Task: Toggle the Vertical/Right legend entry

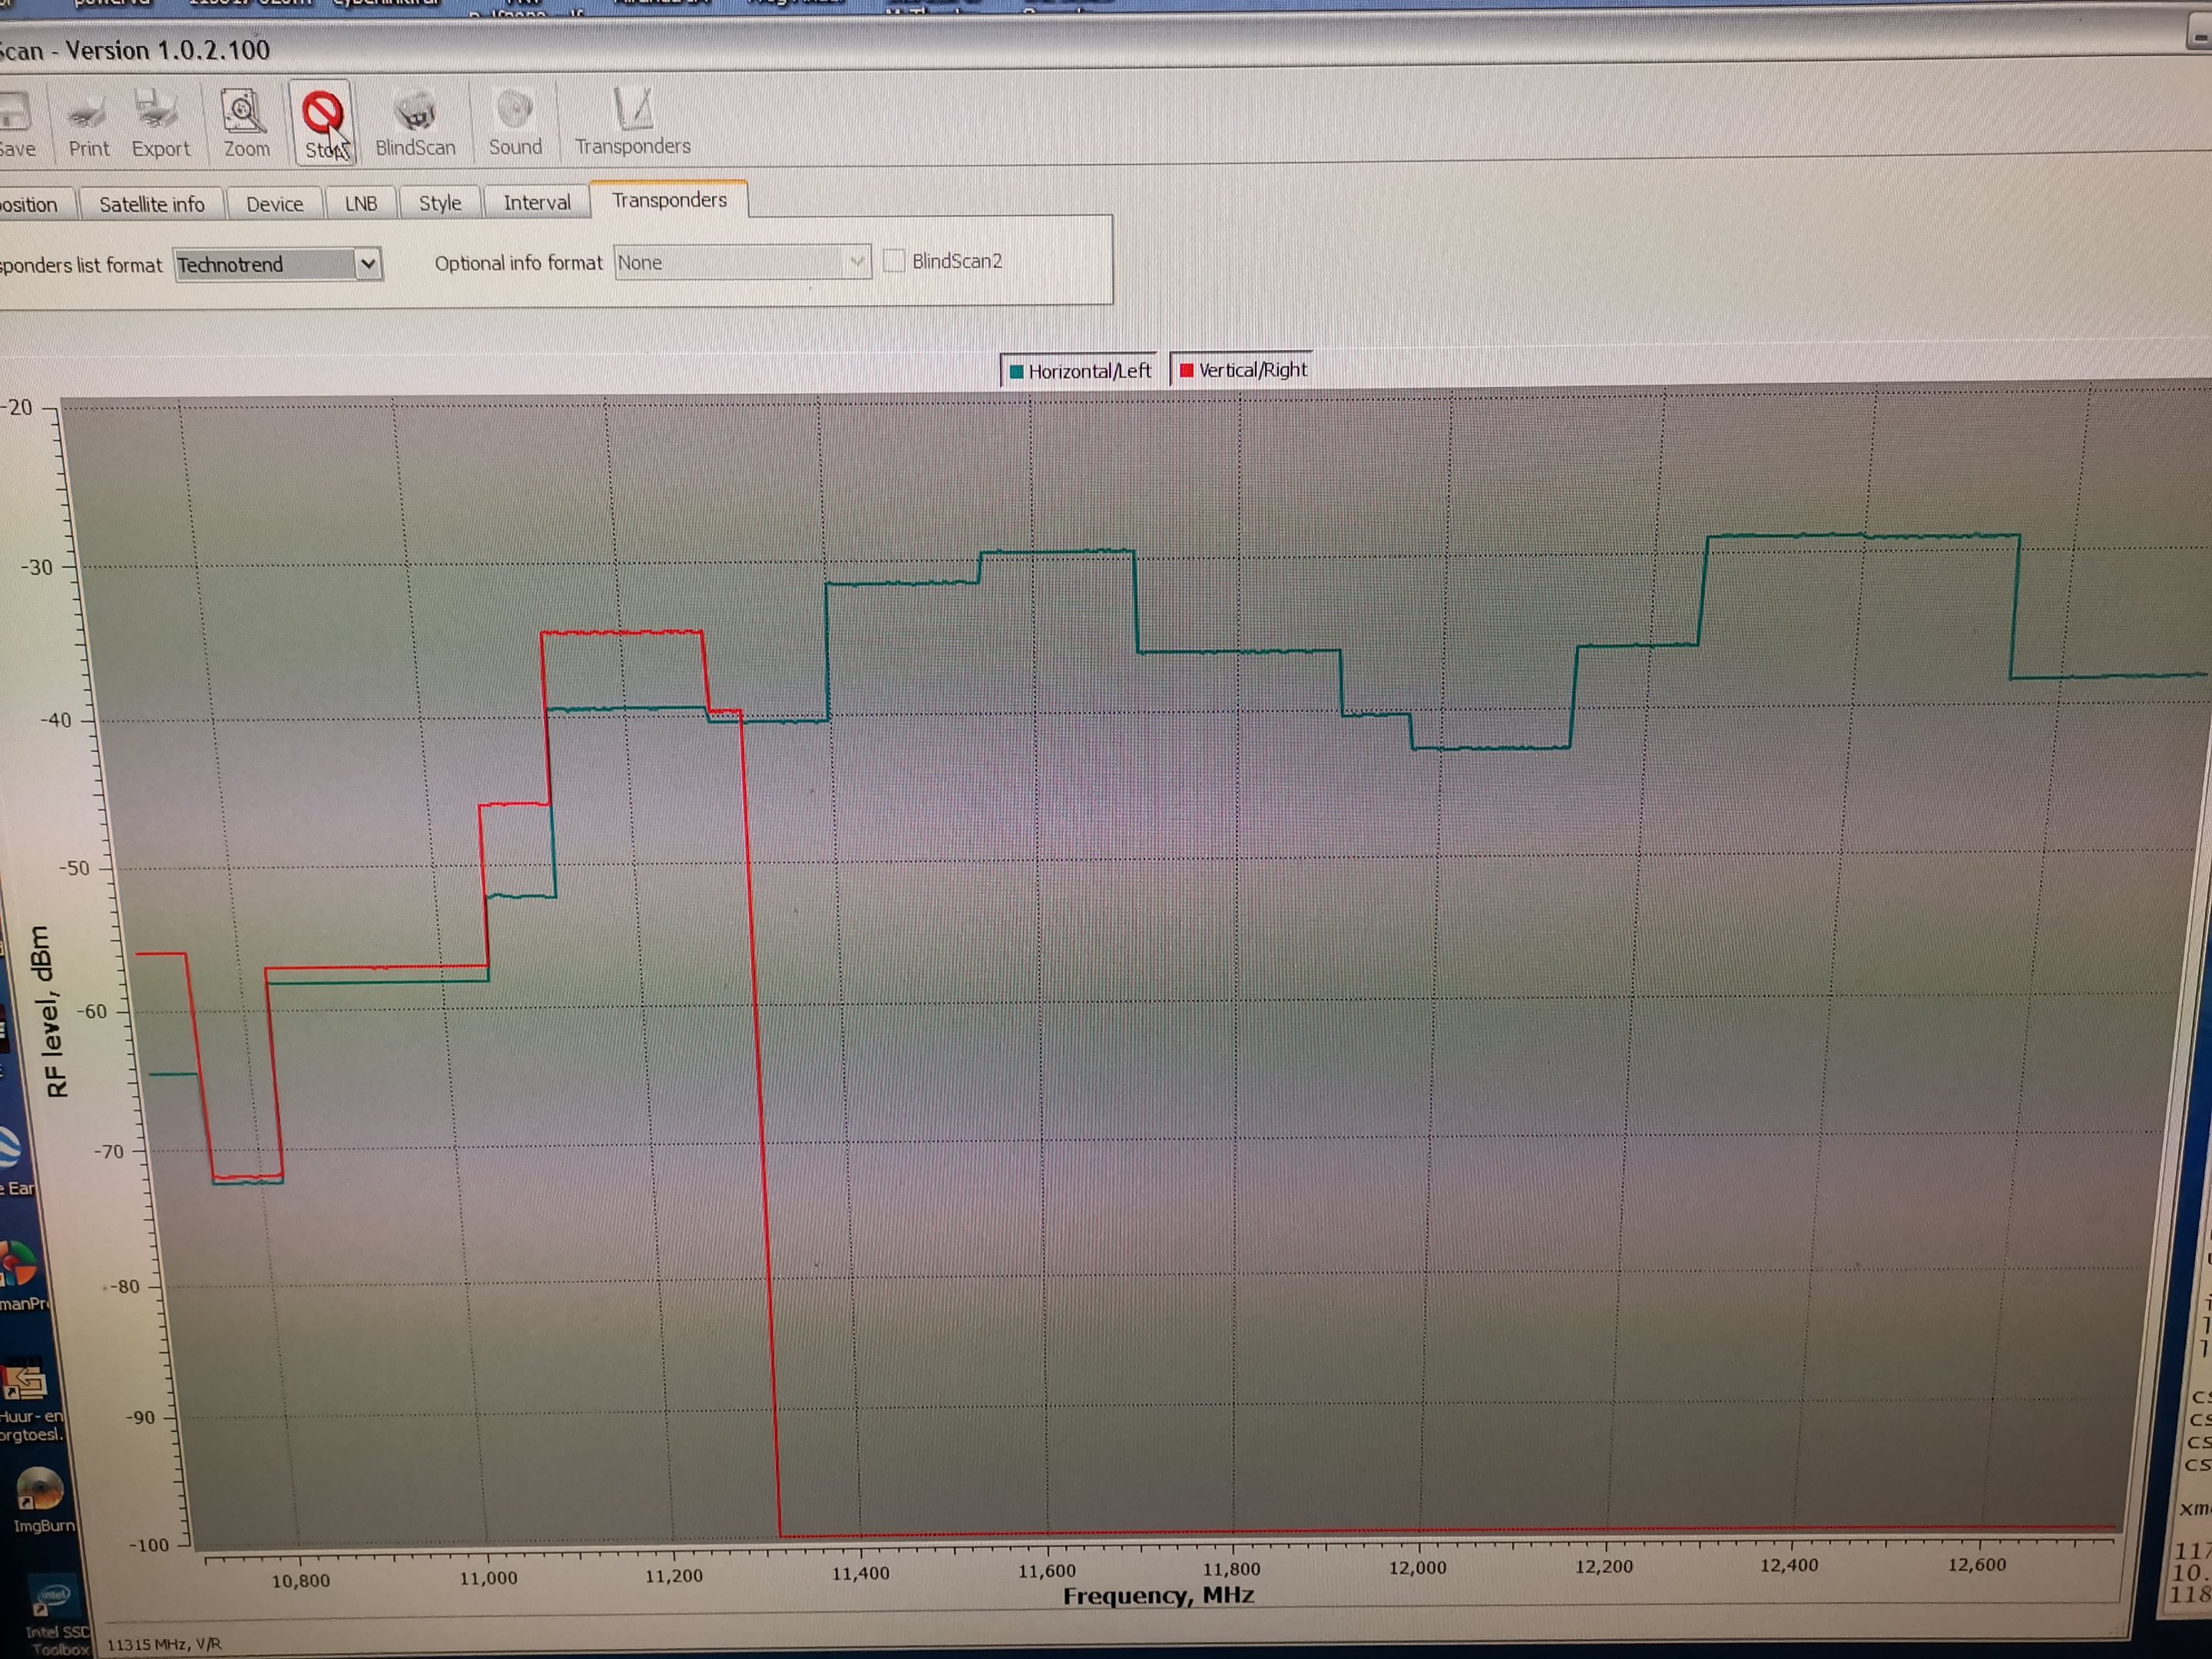Action: (1243, 370)
